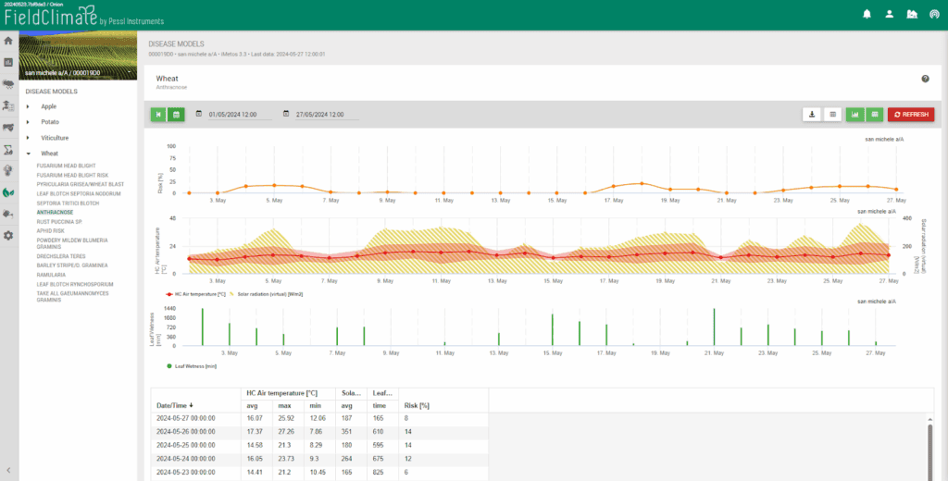Toggle the green table view button

(x=874, y=114)
